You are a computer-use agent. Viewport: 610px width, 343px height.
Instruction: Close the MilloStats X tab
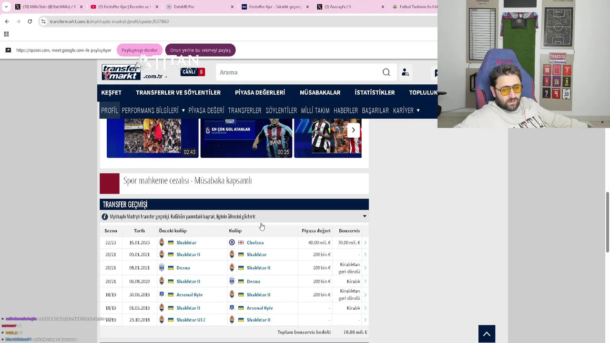(x=81, y=7)
